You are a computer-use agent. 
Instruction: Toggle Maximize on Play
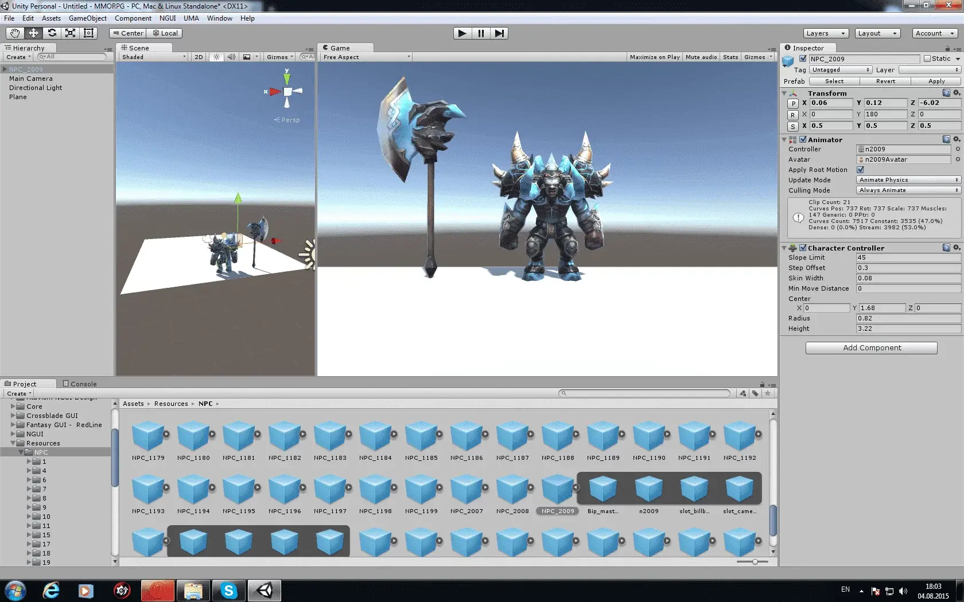654,57
